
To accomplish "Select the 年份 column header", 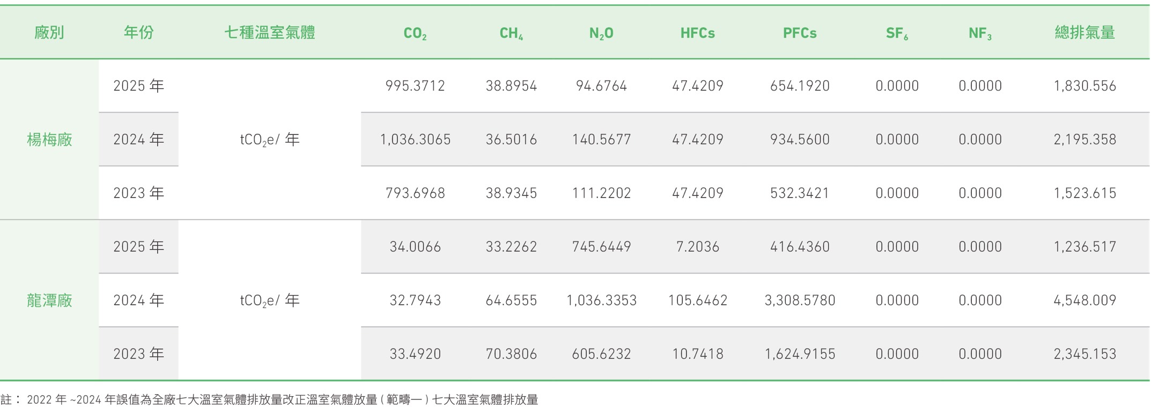I will click(138, 33).
